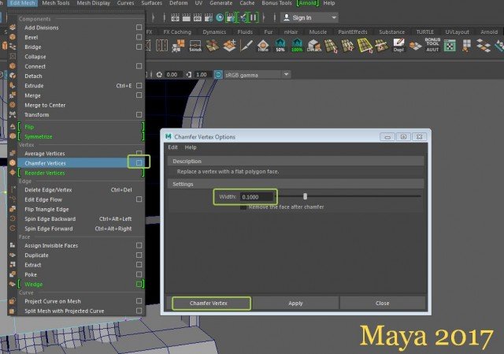
Task: Reset exposure using the exposure icon
Action: tap(159, 75)
